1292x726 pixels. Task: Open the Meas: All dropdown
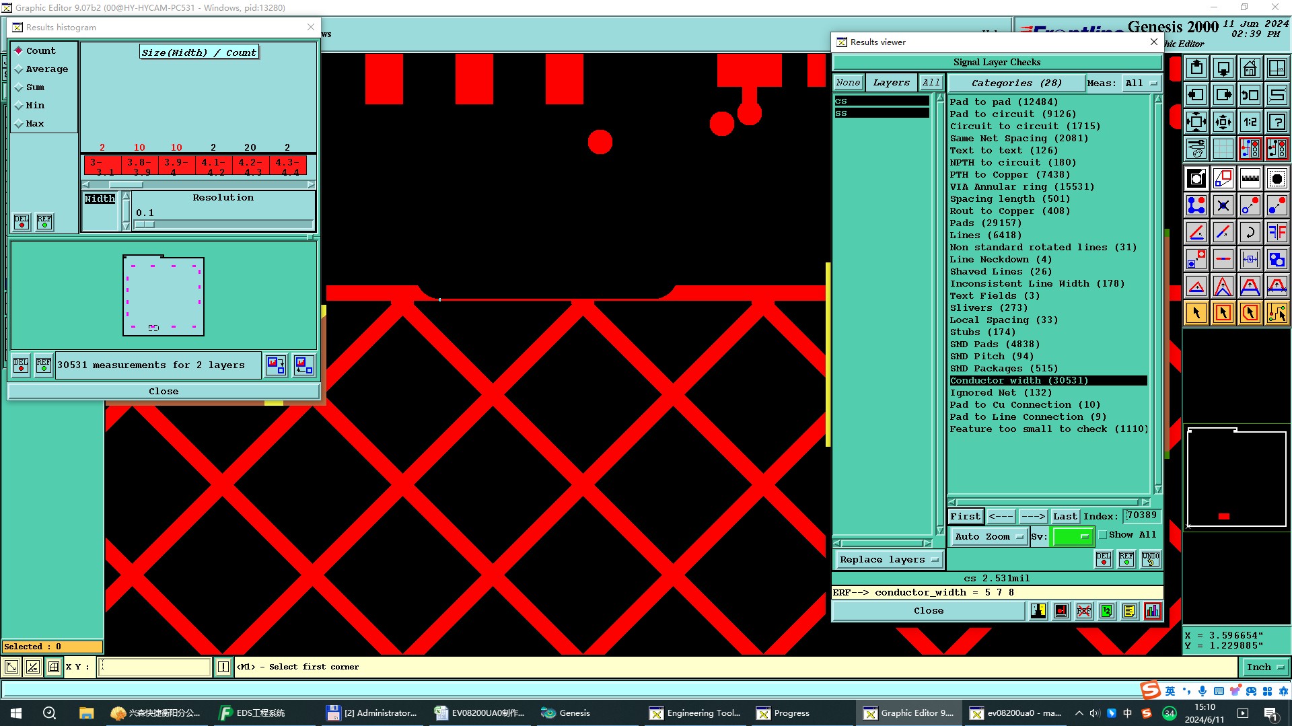(1141, 83)
